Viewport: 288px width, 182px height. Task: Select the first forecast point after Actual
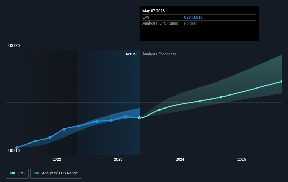[159, 110]
